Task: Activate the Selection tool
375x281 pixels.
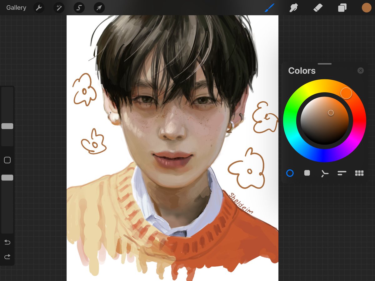Action: [79, 8]
